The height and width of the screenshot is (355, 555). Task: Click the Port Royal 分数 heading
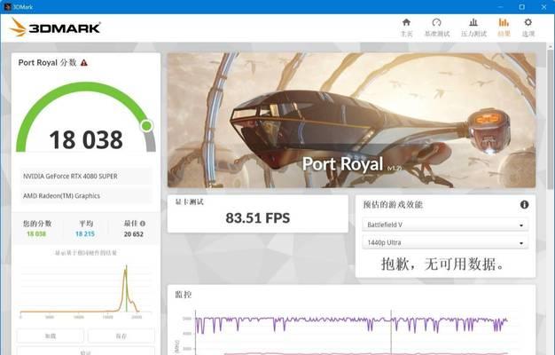47,63
